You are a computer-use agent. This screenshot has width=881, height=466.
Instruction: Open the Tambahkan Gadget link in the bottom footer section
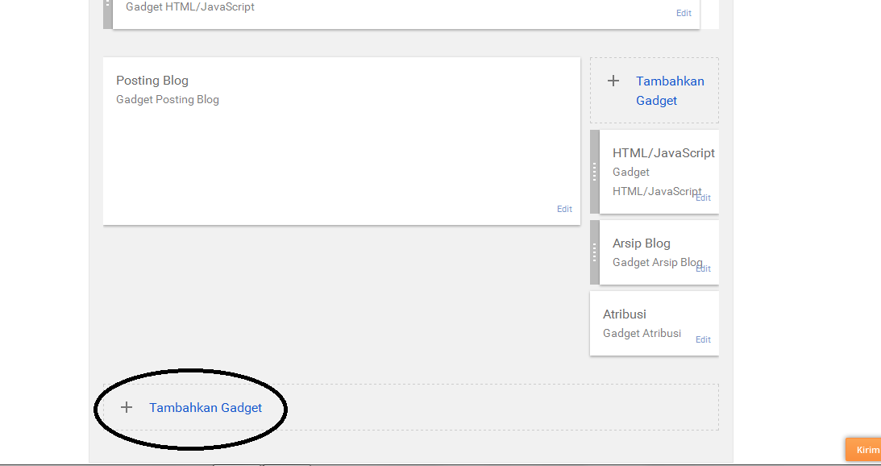pyautogui.click(x=206, y=407)
